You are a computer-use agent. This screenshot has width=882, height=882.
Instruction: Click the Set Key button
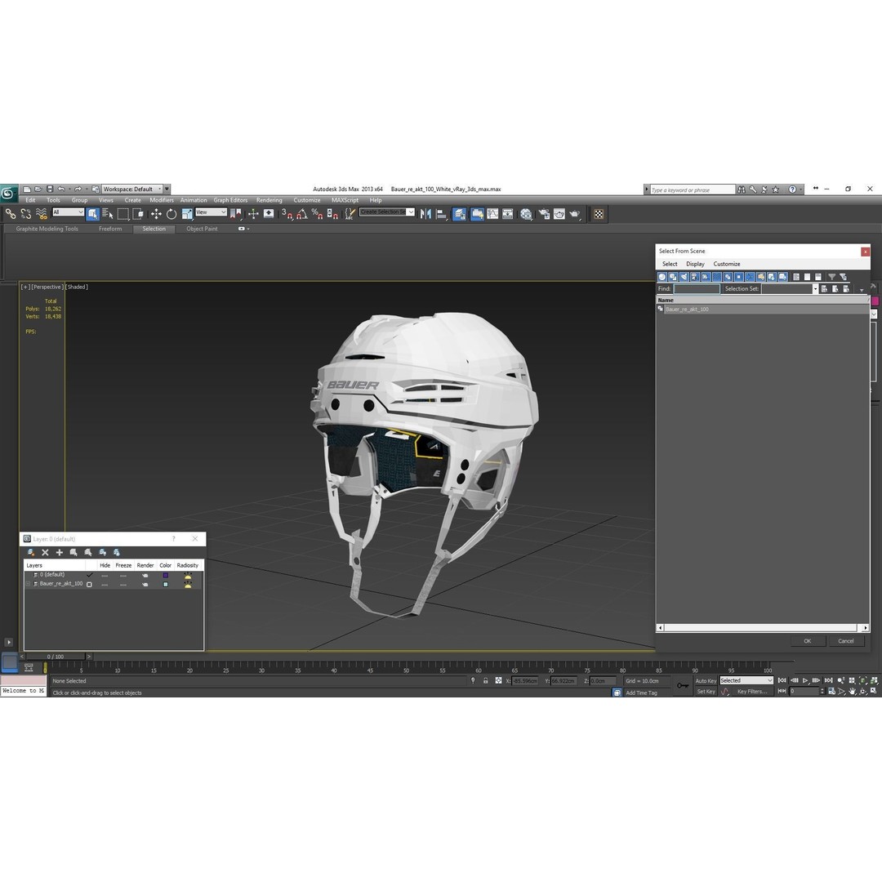(x=706, y=692)
